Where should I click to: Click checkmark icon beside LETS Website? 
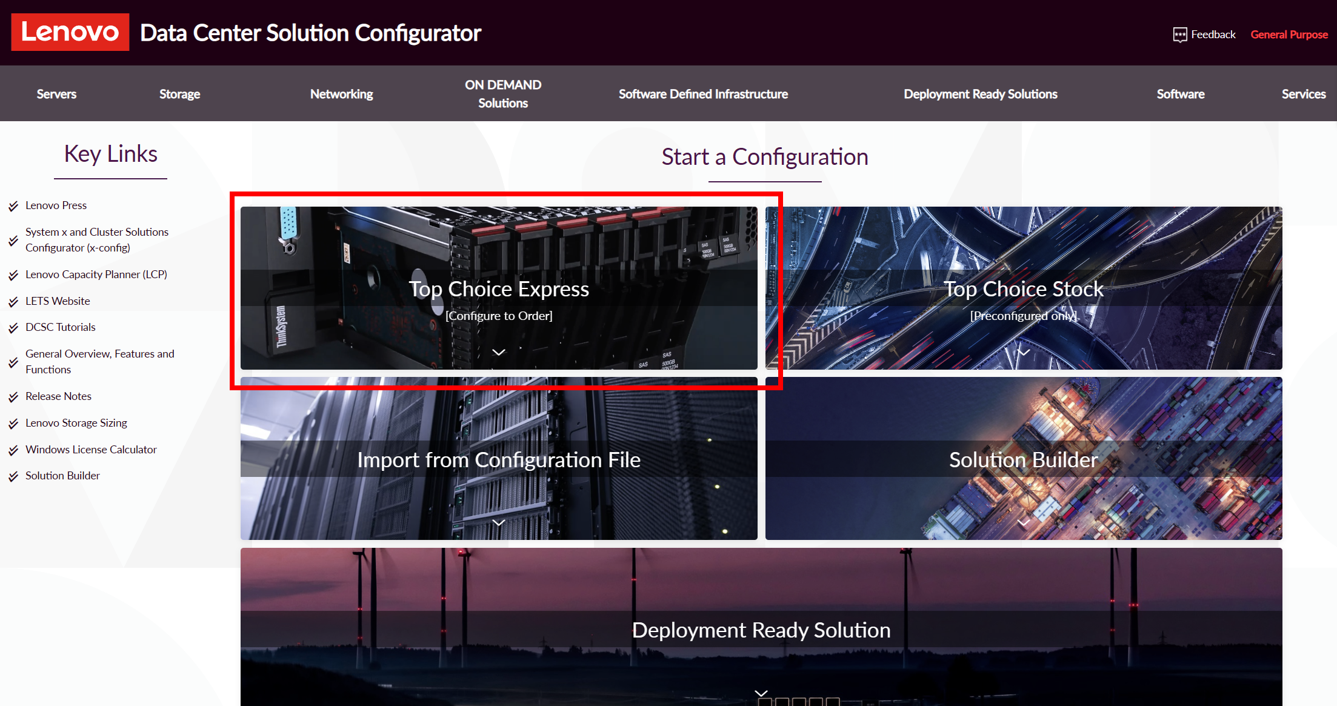click(13, 302)
